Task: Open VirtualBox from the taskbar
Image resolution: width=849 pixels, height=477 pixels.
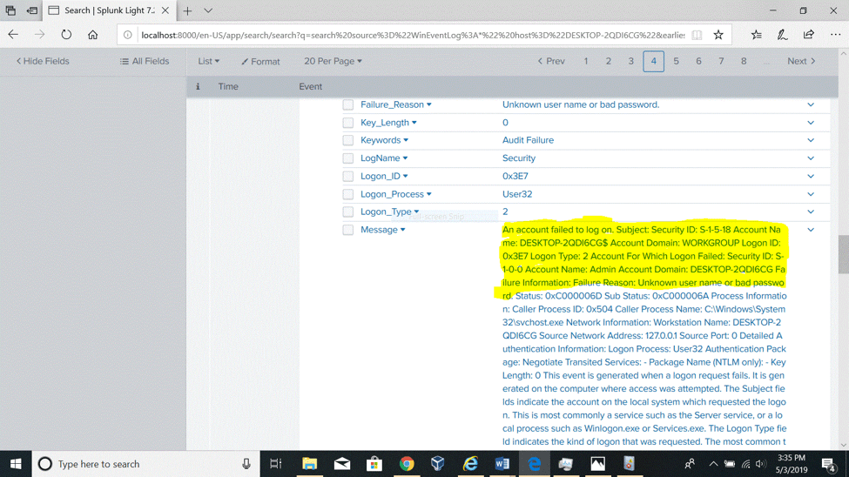Action: click(437, 464)
